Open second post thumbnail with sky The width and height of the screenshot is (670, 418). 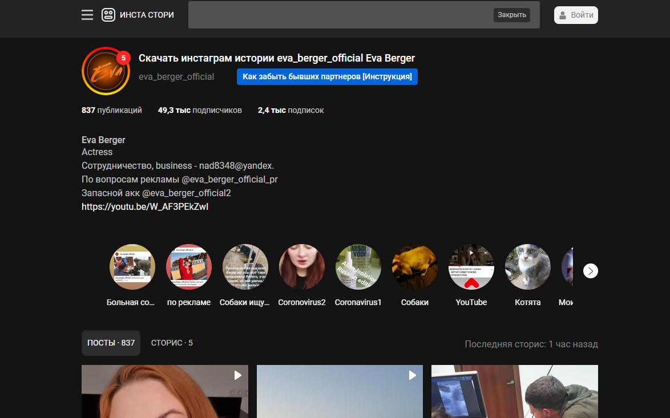pos(340,392)
